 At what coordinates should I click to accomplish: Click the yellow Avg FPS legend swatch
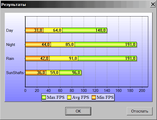[x=69, y=98]
